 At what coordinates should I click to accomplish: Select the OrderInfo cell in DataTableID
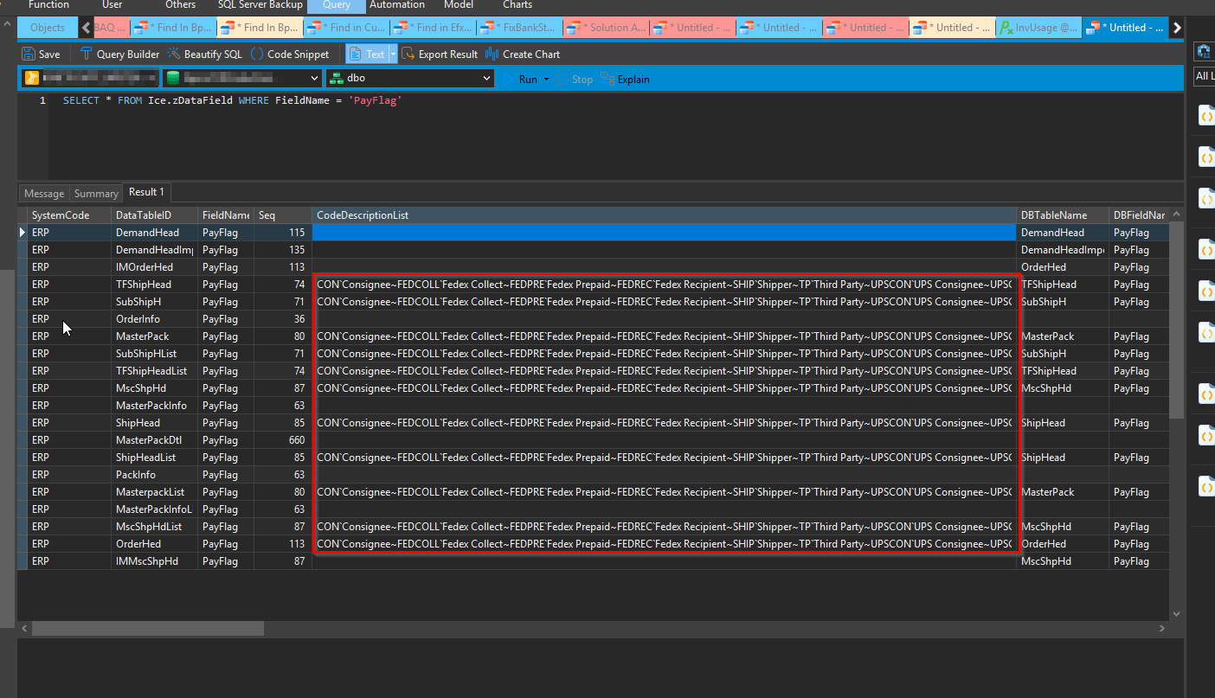[x=154, y=319]
